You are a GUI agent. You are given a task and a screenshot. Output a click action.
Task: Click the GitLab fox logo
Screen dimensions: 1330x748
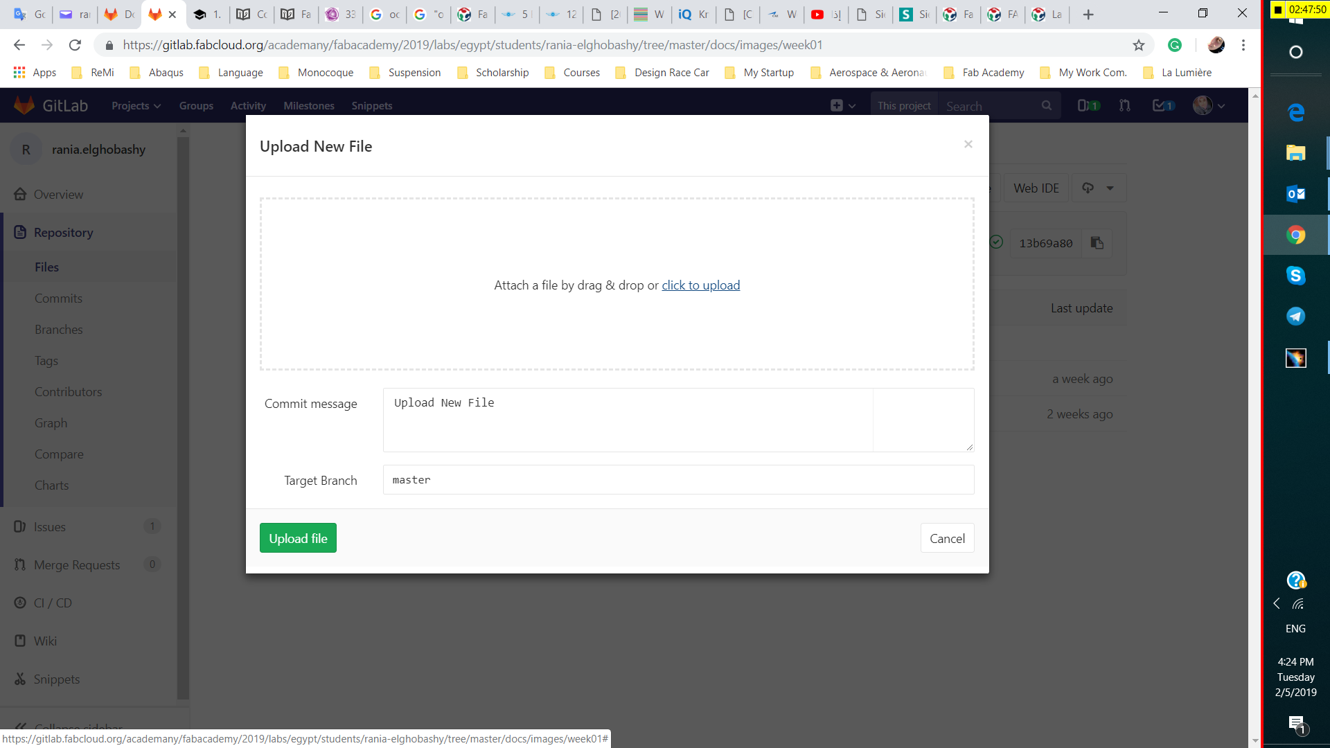[x=24, y=105]
